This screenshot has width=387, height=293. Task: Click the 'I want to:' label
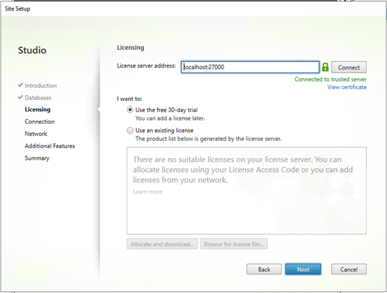pos(130,99)
